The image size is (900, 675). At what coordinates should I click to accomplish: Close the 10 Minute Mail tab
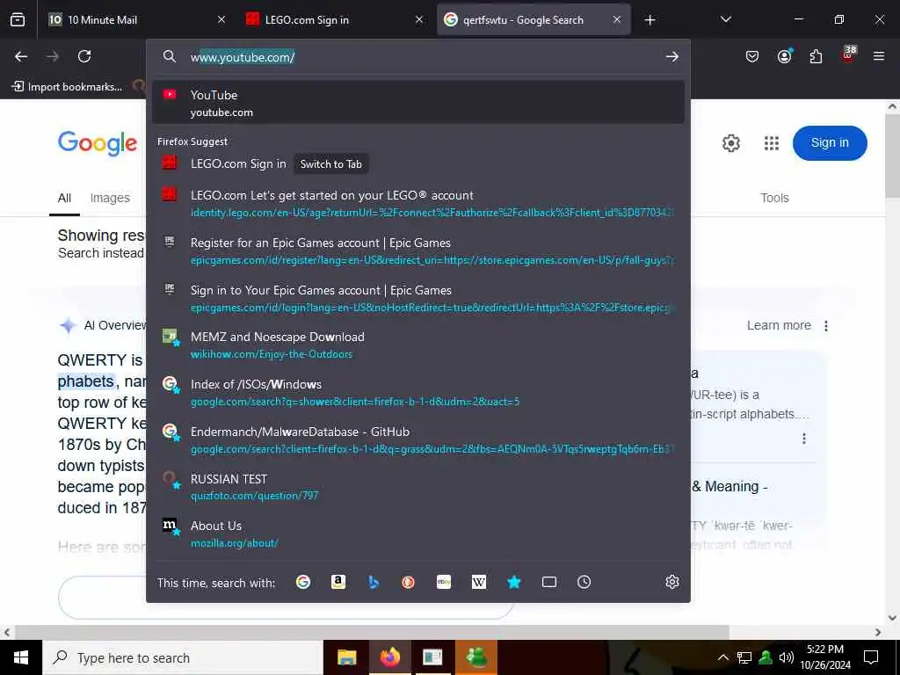pyautogui.click(x=221, y=19)
